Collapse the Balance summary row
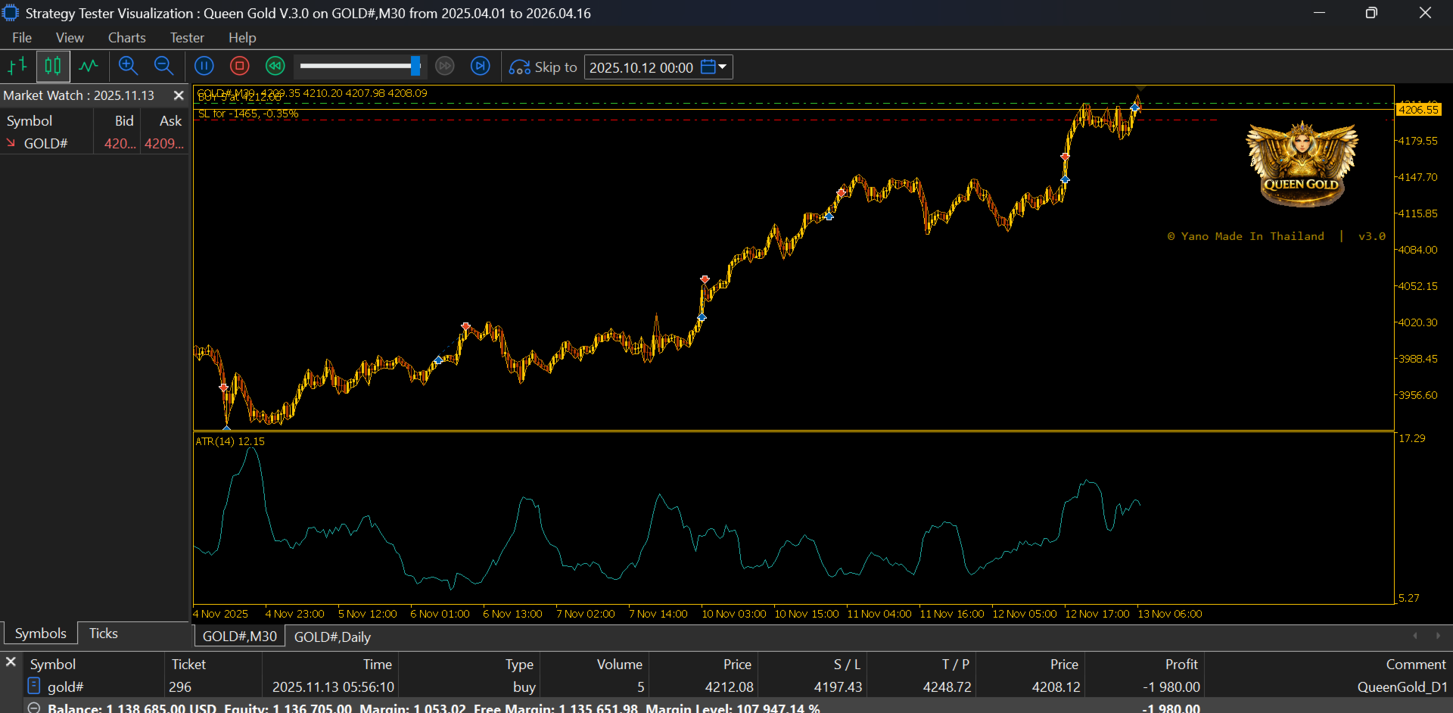 pyautogui.click(x=34, y=708)
